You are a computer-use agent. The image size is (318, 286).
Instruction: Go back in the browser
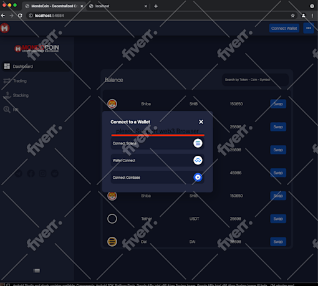point(3,16)
